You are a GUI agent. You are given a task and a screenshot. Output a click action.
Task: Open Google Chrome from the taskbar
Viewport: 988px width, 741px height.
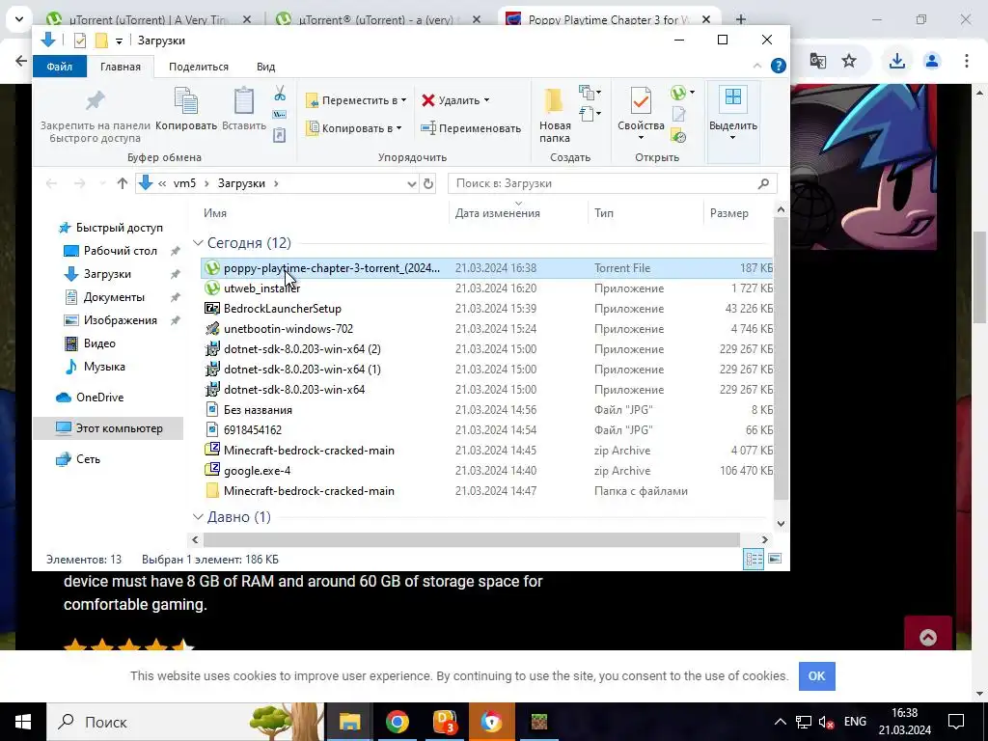click(397, 722)
